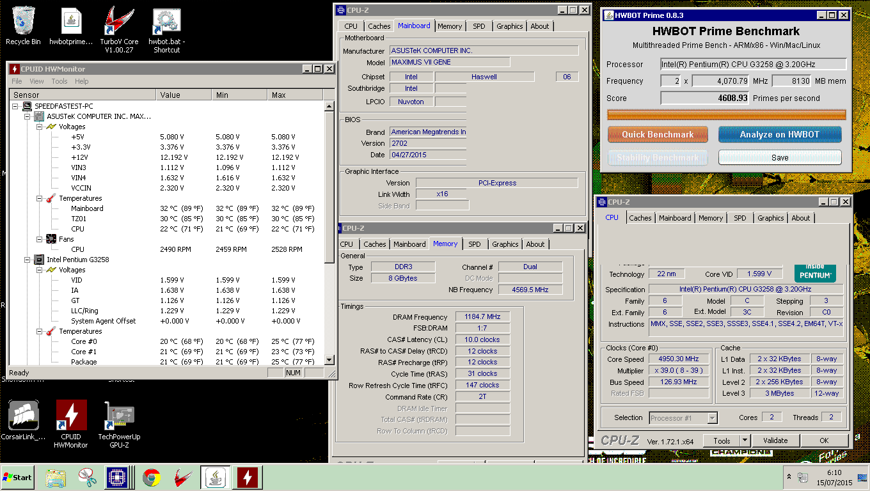Open the CorsairLink desktop icon

pos(24,421)
